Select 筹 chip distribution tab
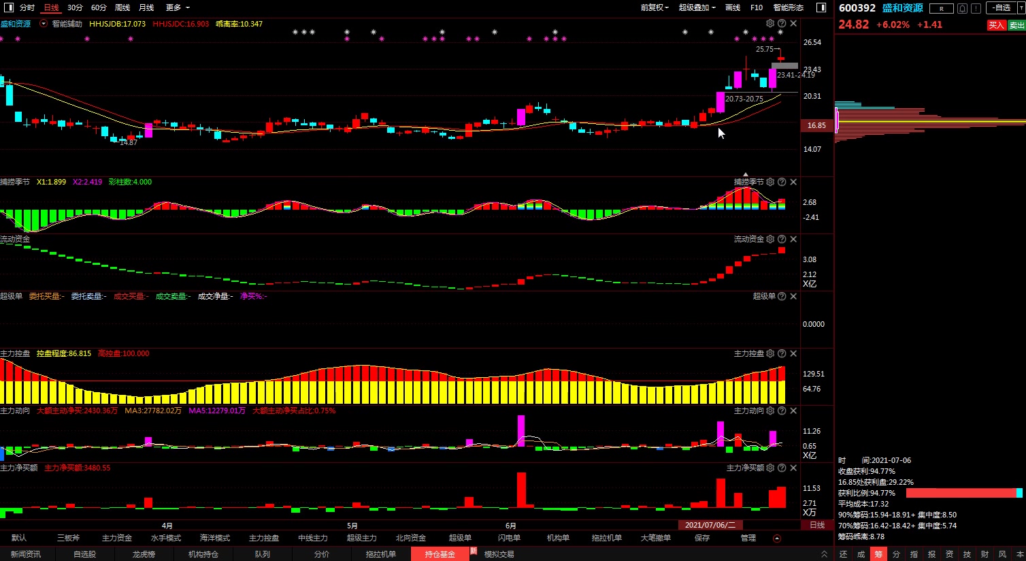Screen dimensions: 1026x561 (x=878, y=554)
